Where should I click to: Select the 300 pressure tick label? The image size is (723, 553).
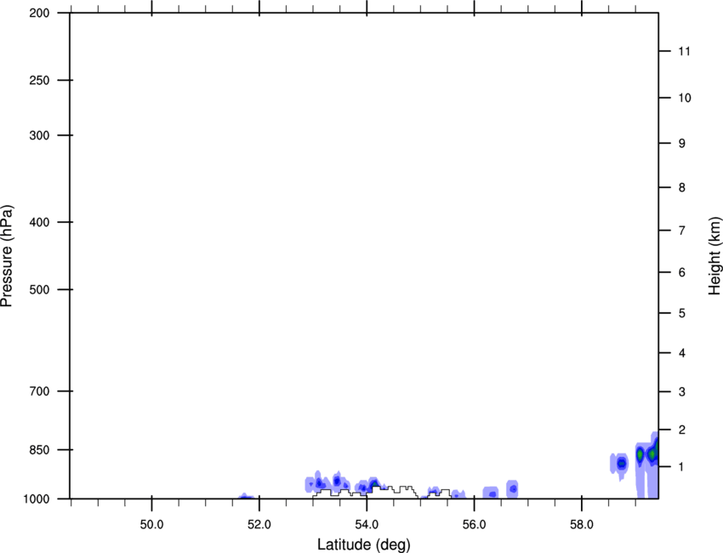point(39,135)
